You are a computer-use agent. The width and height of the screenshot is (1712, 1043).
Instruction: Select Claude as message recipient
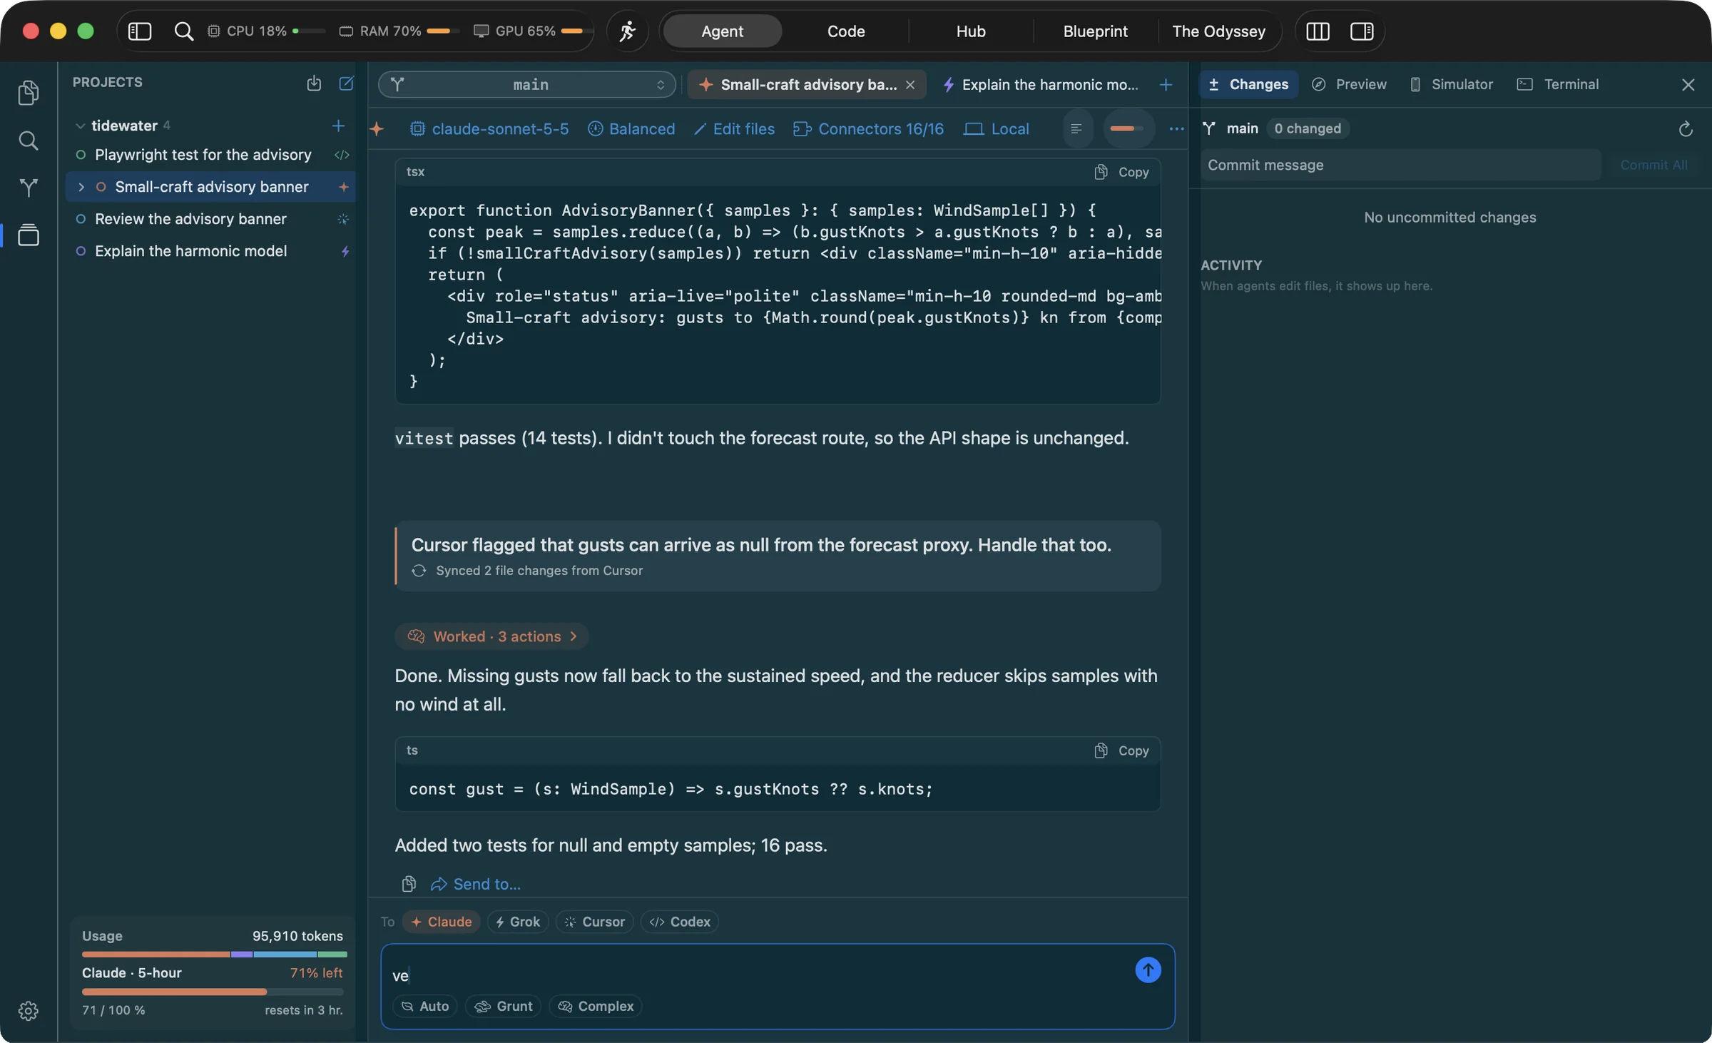pyautogui.click(x=441, y=921)
